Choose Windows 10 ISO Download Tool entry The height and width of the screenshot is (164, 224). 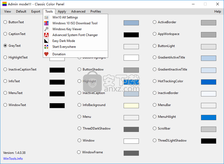point(75,23)
